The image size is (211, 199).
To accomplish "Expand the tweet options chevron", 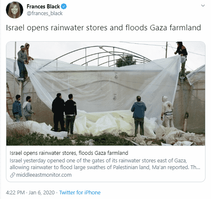I will click(203, 5).
